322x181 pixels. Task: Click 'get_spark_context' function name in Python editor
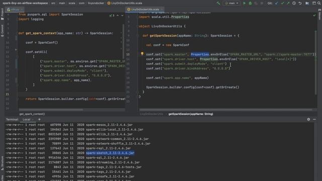41,33
